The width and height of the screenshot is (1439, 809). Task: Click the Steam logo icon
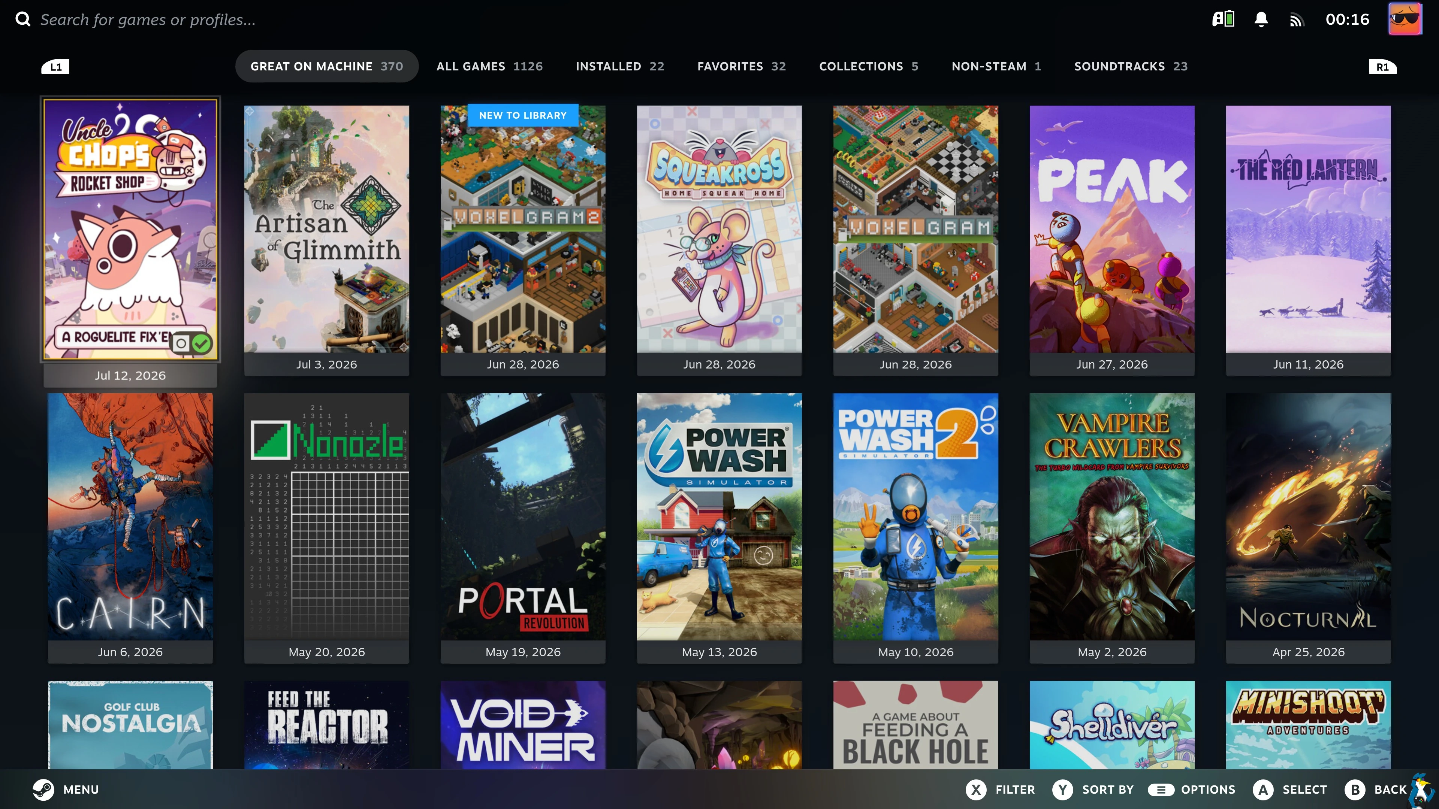pyautogui.click(x=43, y=790)
